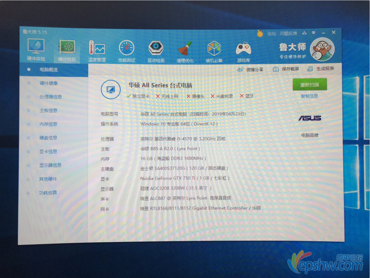This screenshot has height=278, width=370.
Task: Click the ASUS brand logo
Action: 310,118
